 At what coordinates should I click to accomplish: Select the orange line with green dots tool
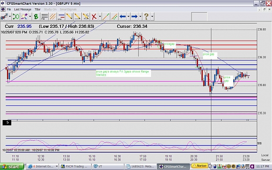click(106, 17)
